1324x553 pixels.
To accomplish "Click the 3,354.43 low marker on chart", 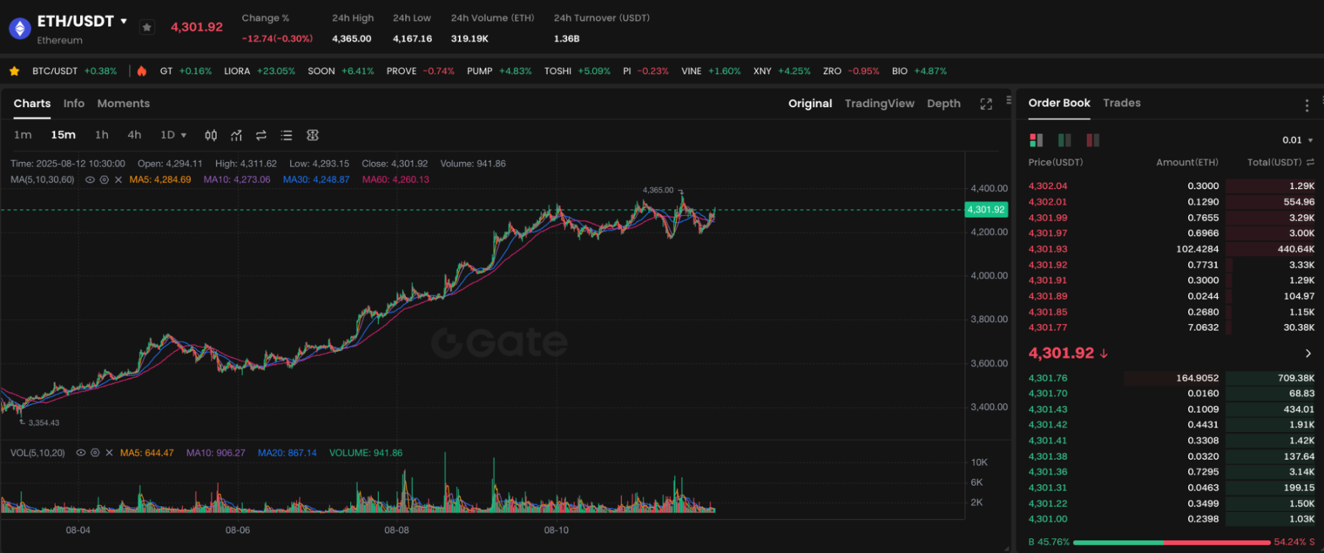I will click(44, 423).
